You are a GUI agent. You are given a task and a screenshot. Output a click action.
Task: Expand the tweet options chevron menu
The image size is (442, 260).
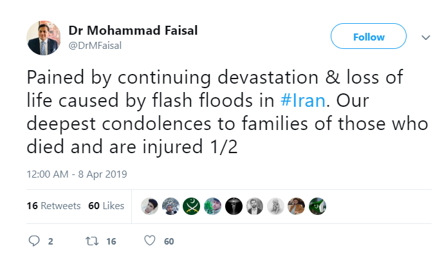pyautogui.click(x=425, y=38)
